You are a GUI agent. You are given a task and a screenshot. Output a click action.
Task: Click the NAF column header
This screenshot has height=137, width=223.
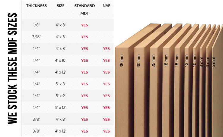pyautogui.click(x=106, y=6)
